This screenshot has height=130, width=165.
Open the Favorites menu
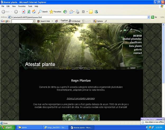(22, 6)
